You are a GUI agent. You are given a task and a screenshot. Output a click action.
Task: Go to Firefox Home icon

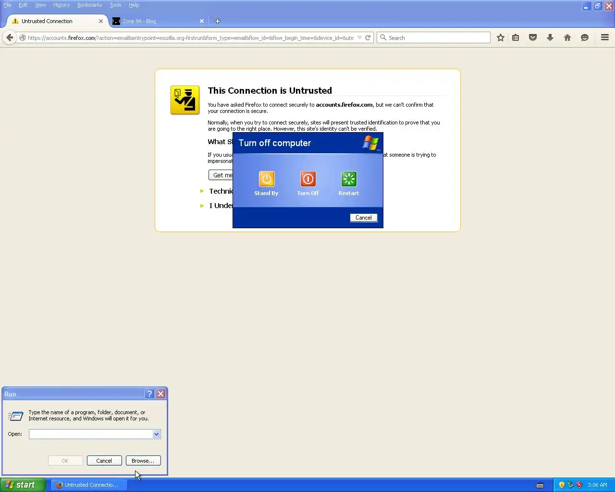click(567, 37)
